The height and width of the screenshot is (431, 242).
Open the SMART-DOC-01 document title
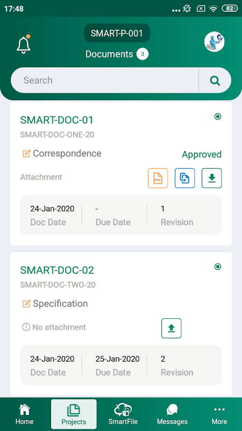(57, 120)
